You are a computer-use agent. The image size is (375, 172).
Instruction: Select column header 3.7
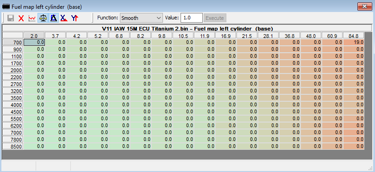pos(55,36)
